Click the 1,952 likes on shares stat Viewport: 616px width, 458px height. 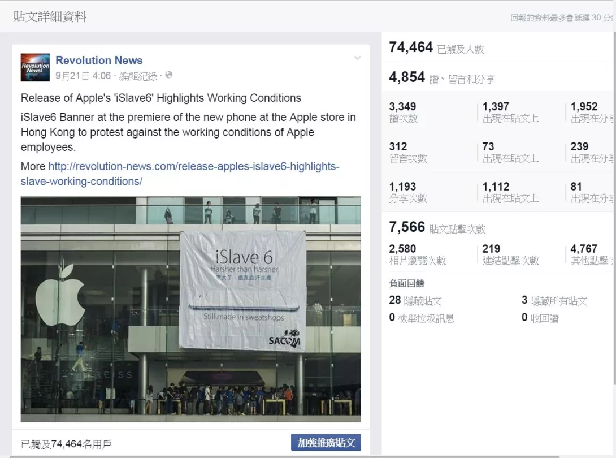[x=592, y=112]
